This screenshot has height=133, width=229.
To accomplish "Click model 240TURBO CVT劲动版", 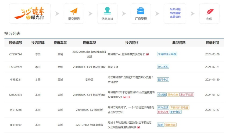I will pyautogui.click(x=89, y=110).
